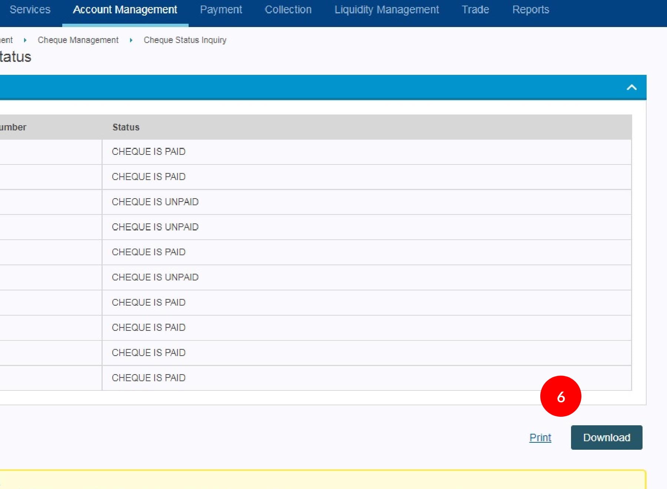Screen dimensions: 667x489
Task: Click the red step 6 marker
Action: point(560,396)
